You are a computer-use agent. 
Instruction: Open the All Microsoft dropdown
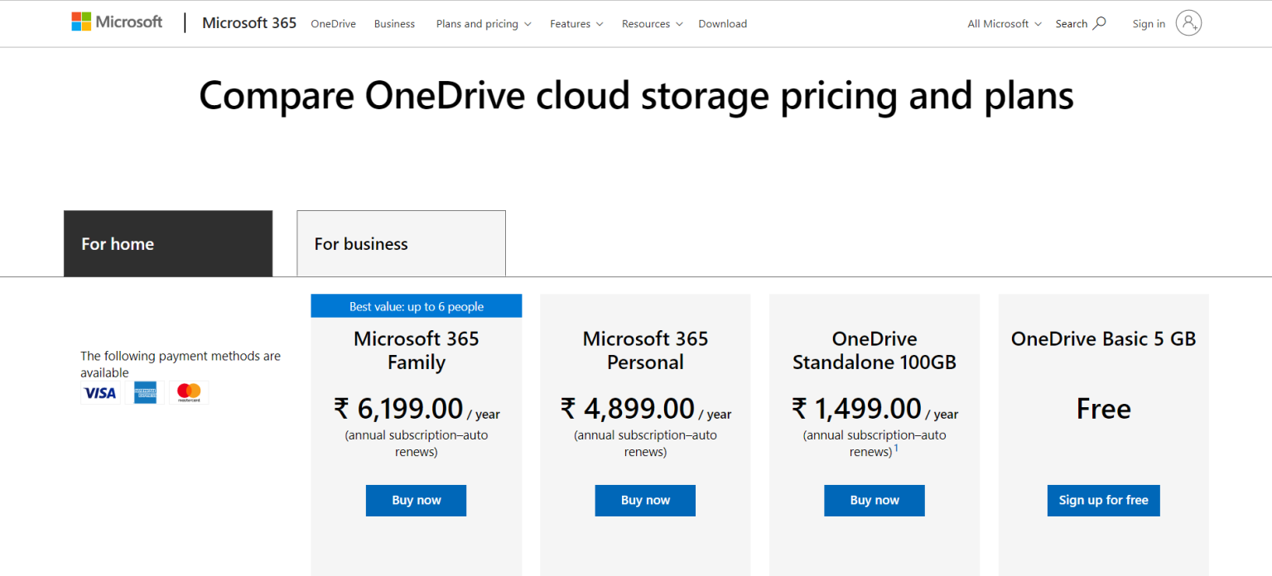click(x=1004, y=24)
